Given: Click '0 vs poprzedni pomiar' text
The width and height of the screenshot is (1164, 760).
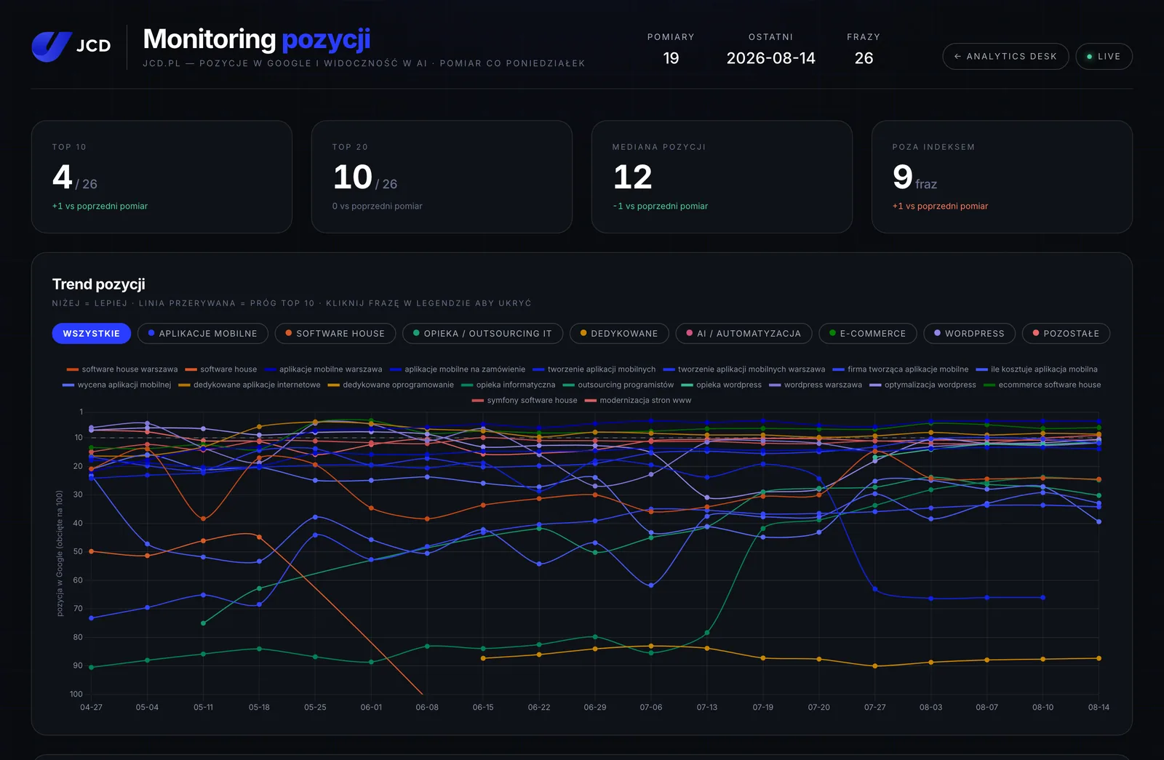Looking at the screenshot, I should 377,207.
